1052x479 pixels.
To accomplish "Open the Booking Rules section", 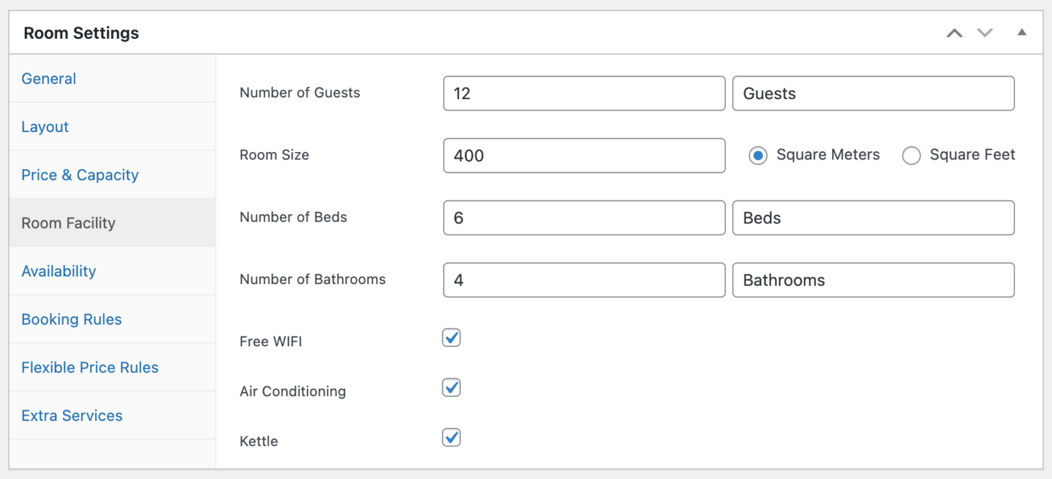I will pos(71,319).
